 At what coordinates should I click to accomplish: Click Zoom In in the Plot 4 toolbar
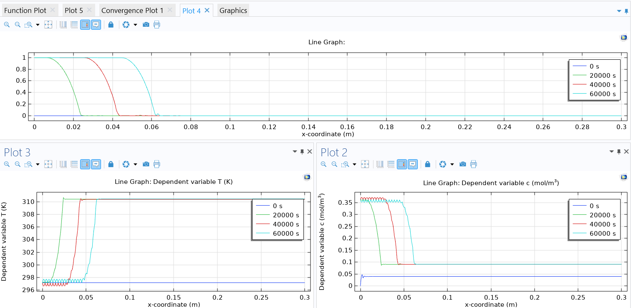7,25
